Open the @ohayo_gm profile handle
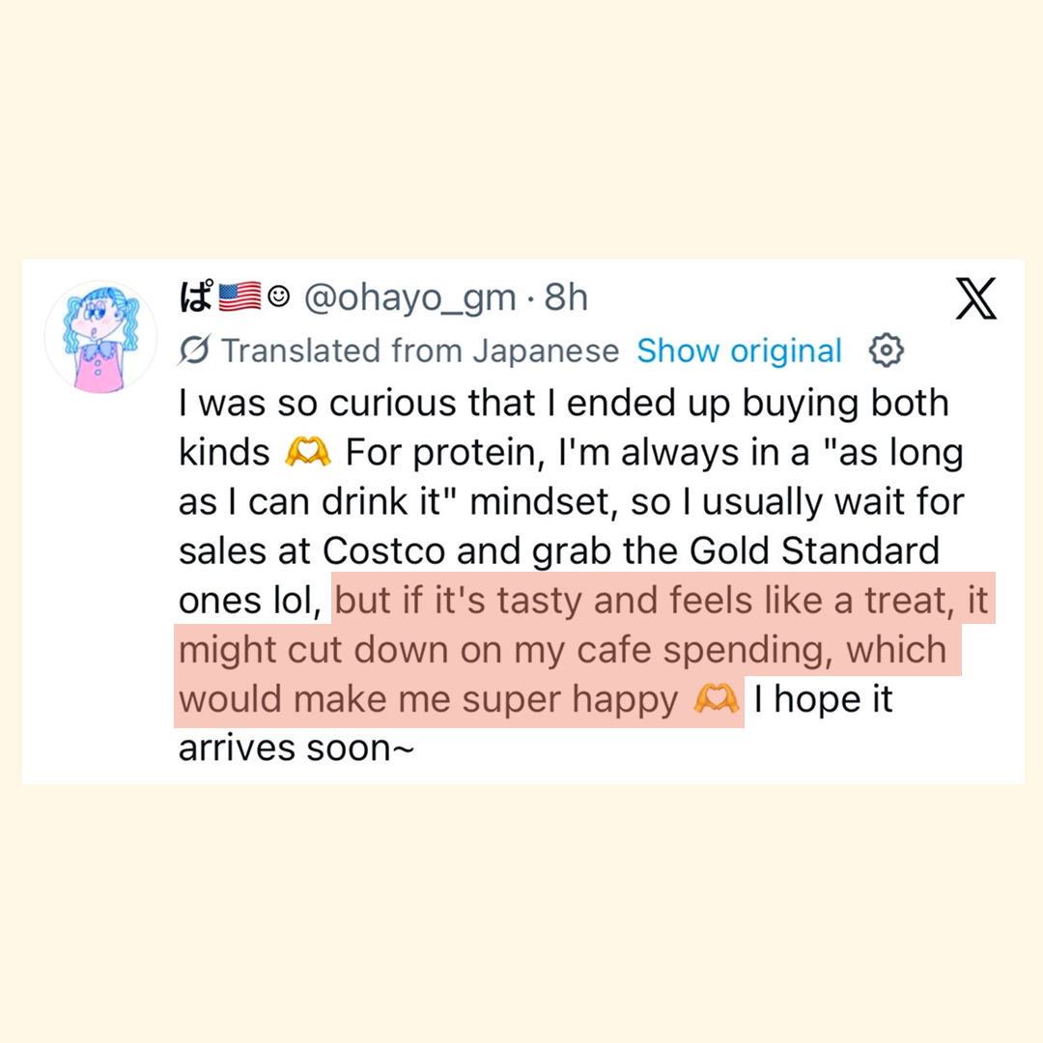 tap(410, 298)
